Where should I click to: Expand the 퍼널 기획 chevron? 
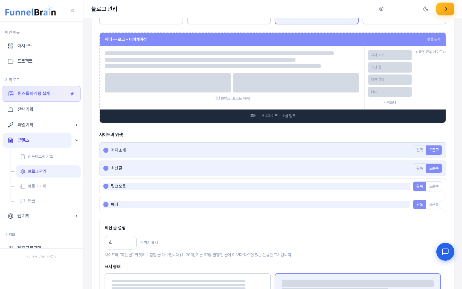77,125
